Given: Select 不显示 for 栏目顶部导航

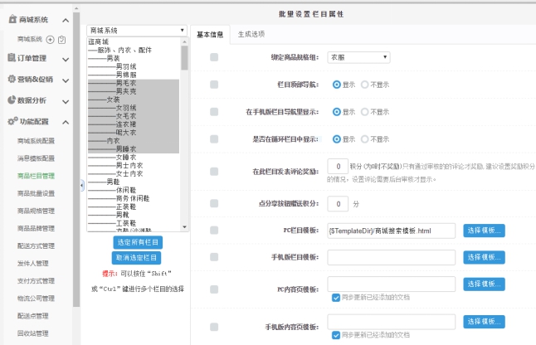Looking at the screenshot, I should tap(365, 85).
